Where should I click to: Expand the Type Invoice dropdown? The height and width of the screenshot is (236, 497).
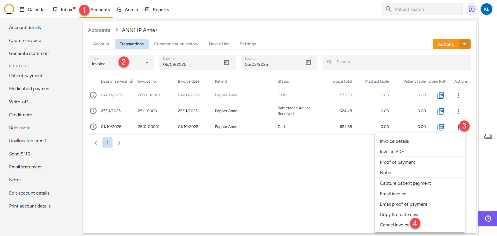(147, 63)
